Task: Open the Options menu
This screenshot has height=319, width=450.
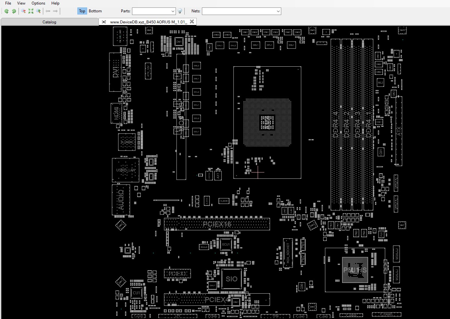Action: (x=38, y=3)
